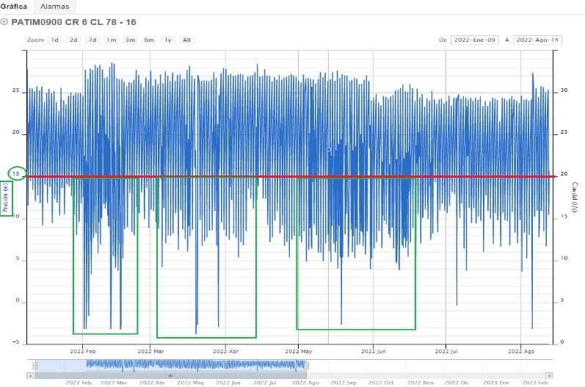Click the left axis 20 pressure label
Screen dimensions: 585x387
(15, 131)
